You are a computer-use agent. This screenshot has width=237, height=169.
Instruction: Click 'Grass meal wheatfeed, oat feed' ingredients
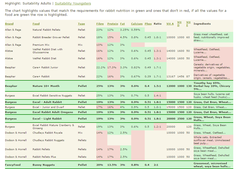click(211, 37)
